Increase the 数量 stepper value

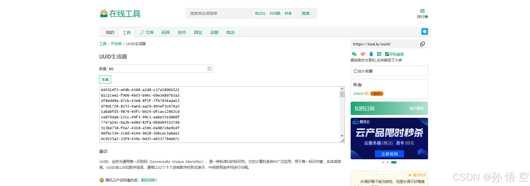209,67
